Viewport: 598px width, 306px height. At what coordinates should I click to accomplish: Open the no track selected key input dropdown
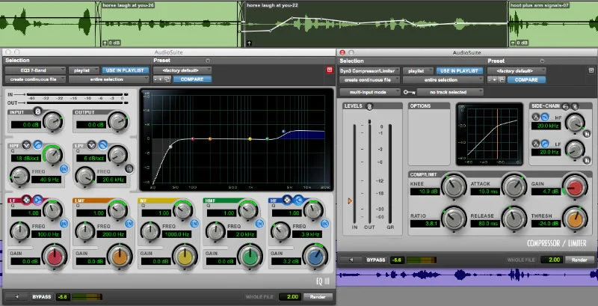point(450,92)
